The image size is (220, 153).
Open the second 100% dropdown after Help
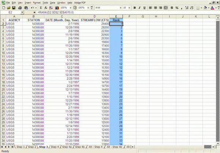tap(88, 8)
